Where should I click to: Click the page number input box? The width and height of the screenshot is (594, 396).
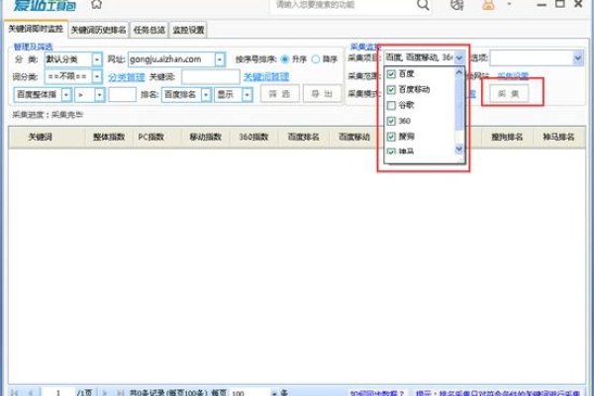coord(58,393)
